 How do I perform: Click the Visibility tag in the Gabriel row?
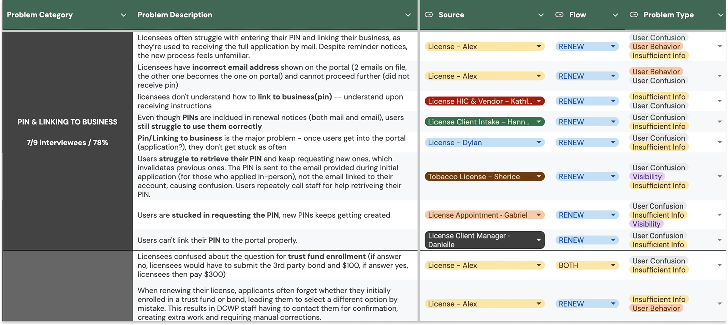click(646, 224)
